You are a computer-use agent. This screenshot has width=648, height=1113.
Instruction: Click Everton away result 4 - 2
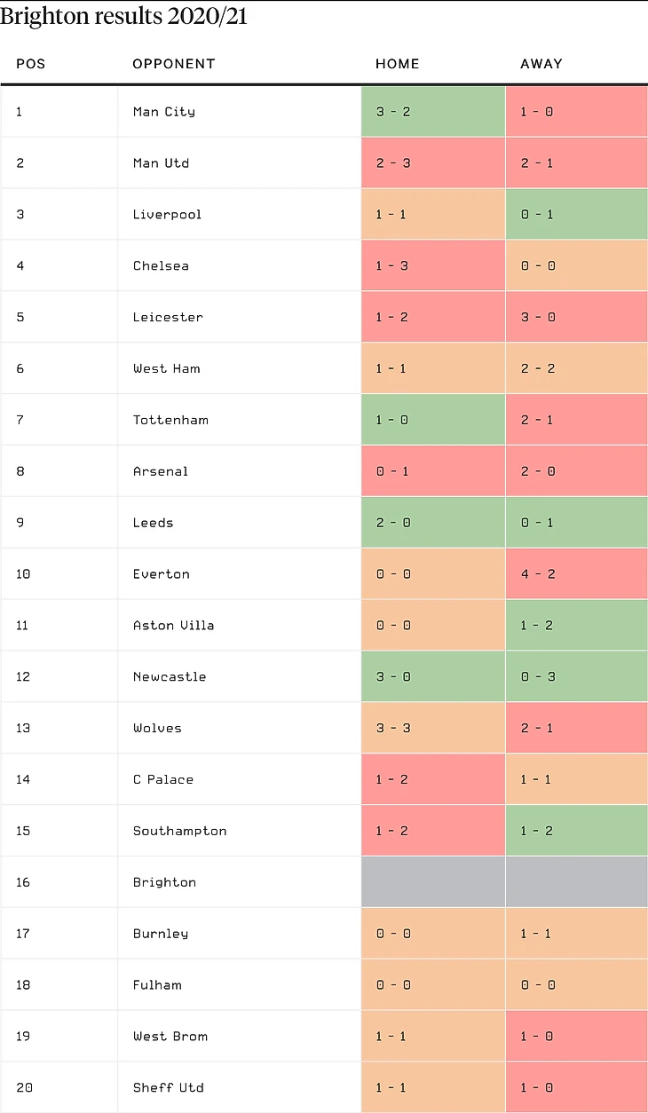(x=537, y=574)
